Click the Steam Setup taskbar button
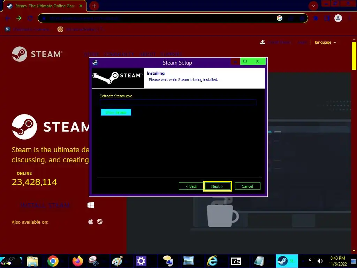The image size is (357, 268). 287,261
